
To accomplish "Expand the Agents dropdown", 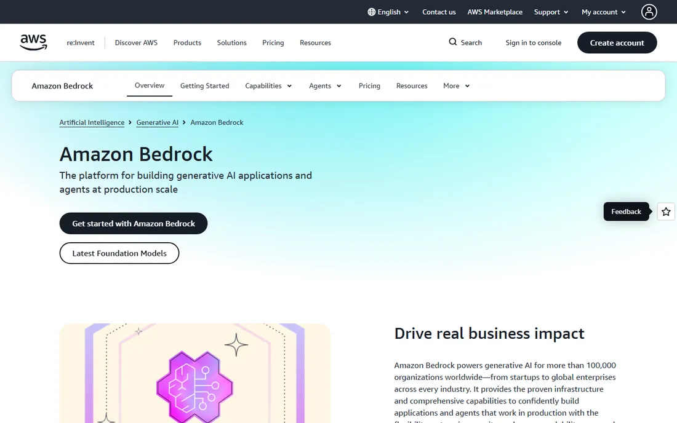I will 325,86.
